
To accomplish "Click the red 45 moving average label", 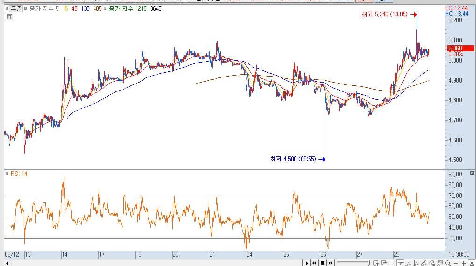I will pos(75,8).
